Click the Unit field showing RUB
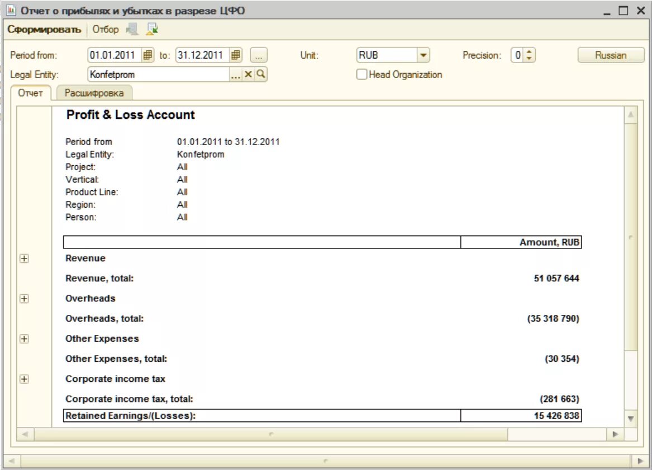The width and height of the screenshot is (652, 470). 387,55
